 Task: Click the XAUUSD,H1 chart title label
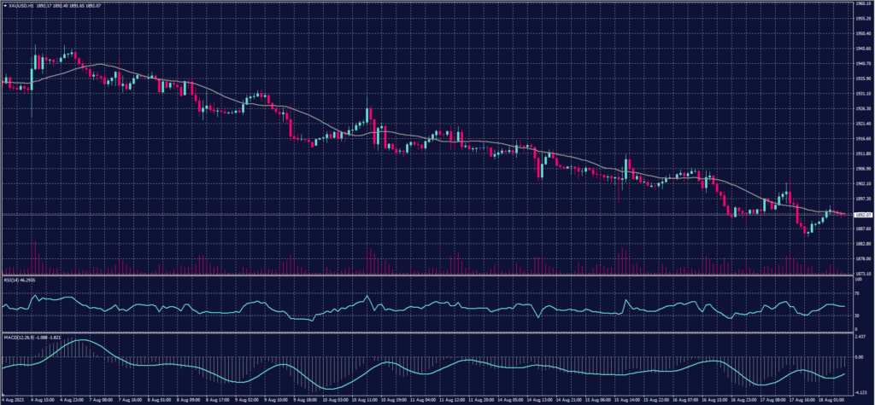(20, 5)
